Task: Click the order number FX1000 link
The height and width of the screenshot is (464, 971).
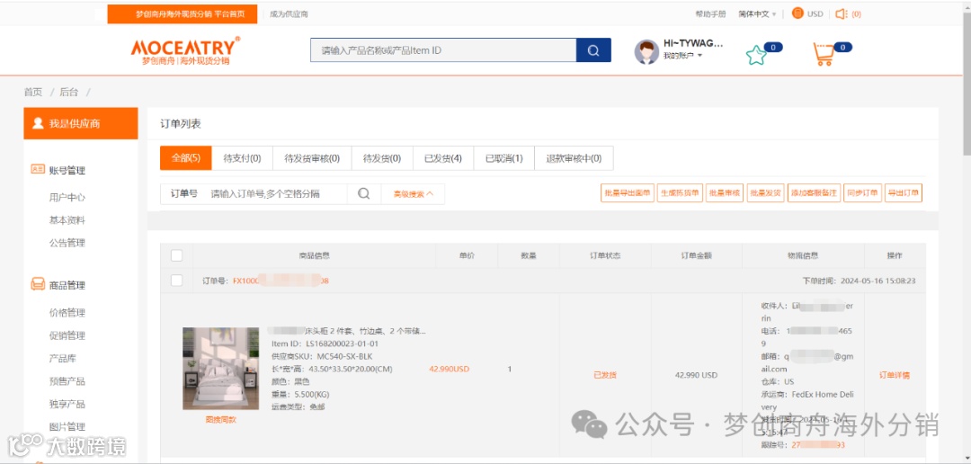Action: (281, 281)
